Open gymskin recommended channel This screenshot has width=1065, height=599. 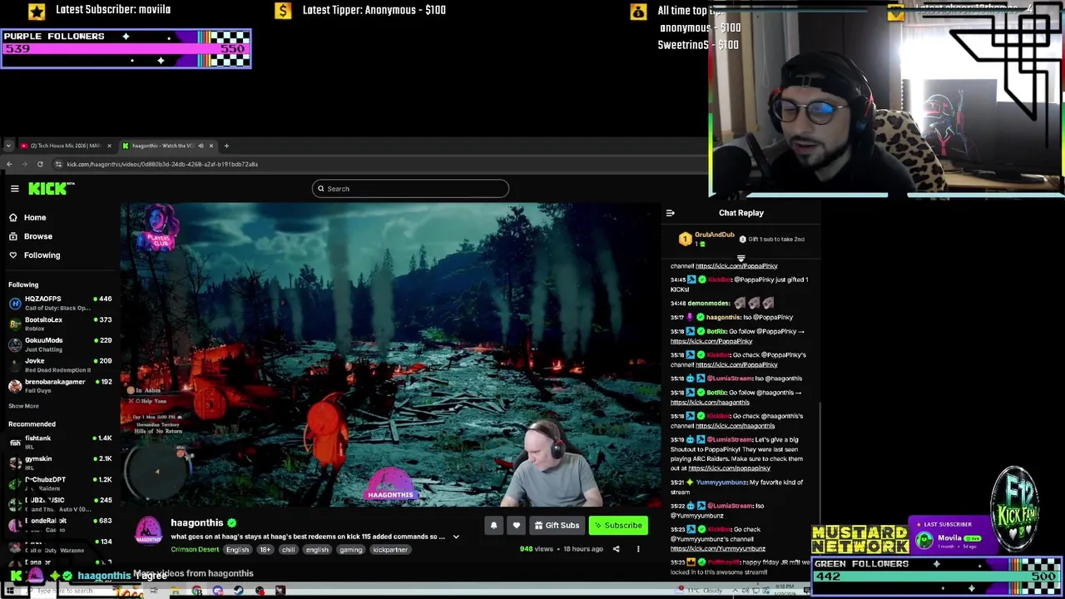pos(60,463)
